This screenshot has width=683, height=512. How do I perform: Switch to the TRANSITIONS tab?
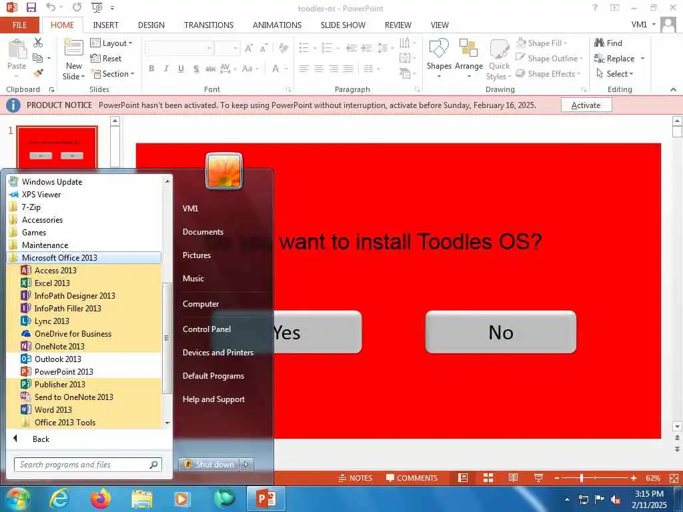pyautogui.click(x=209, y=25)
